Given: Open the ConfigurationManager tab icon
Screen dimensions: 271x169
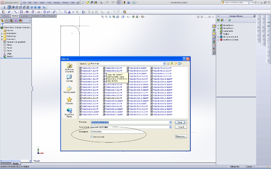Looking at the screenshot, I should 11,21.
